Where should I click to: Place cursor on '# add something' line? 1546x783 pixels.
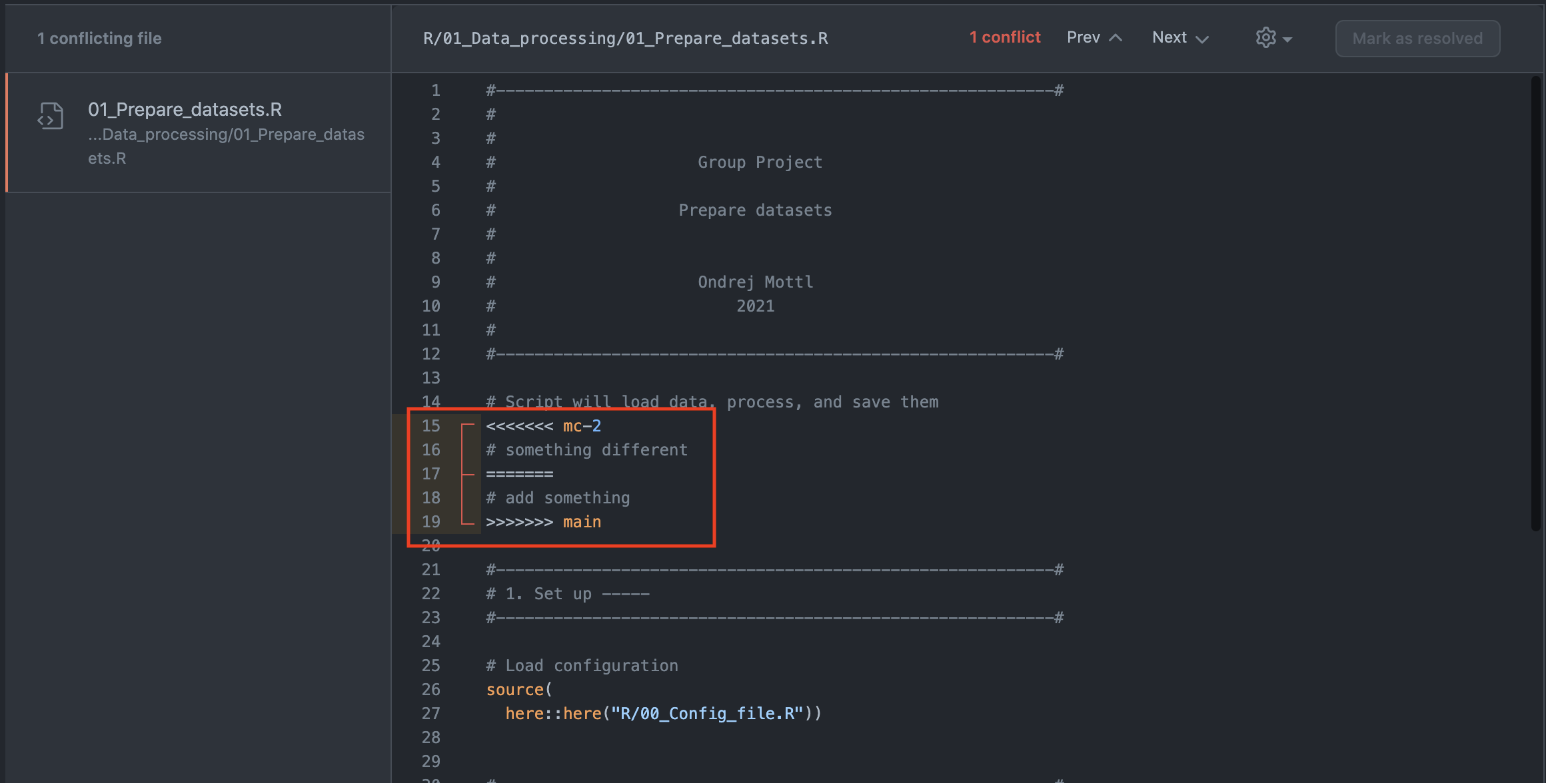(x=558, y=498)
